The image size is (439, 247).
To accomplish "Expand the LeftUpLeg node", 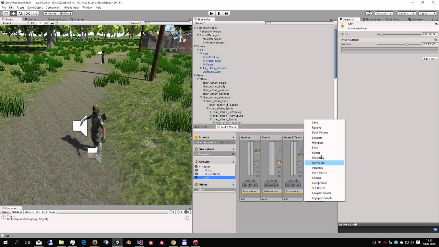I will pos(204,57).
